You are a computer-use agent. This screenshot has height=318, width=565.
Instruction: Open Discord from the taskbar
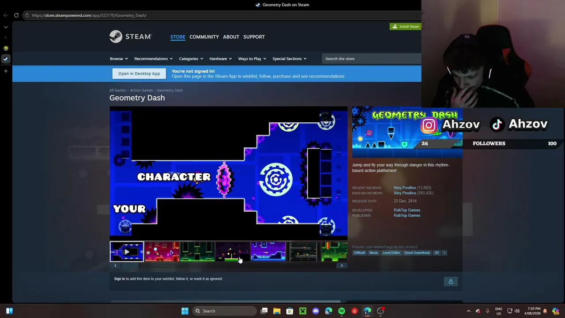(x=316, y=311)
